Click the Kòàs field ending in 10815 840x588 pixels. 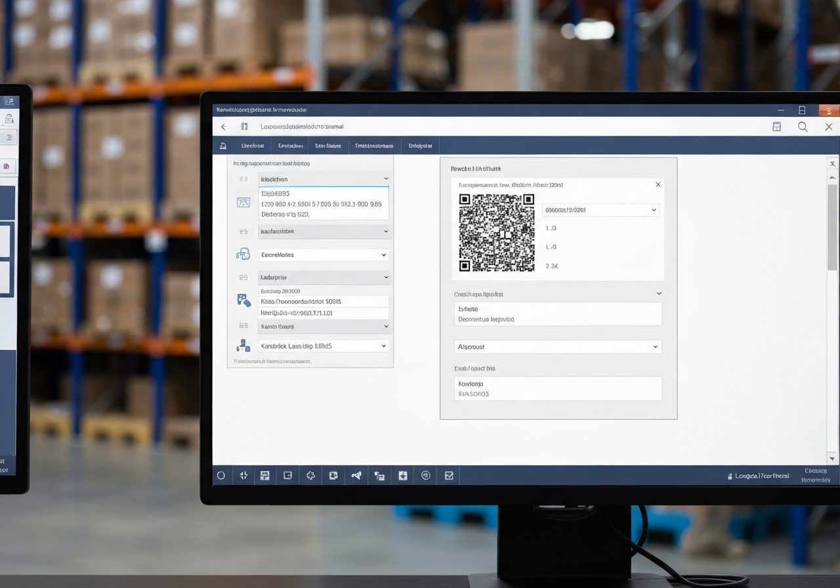324,301
